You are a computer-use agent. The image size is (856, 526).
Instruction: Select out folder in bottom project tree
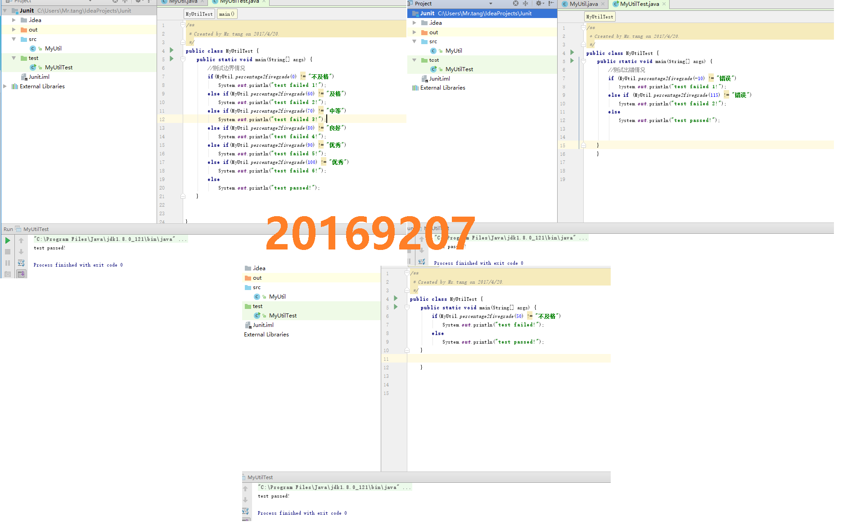(x=257, y=278)
